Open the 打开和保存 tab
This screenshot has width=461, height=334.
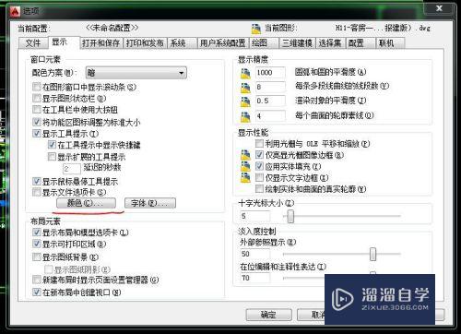[x=100, y=43]
